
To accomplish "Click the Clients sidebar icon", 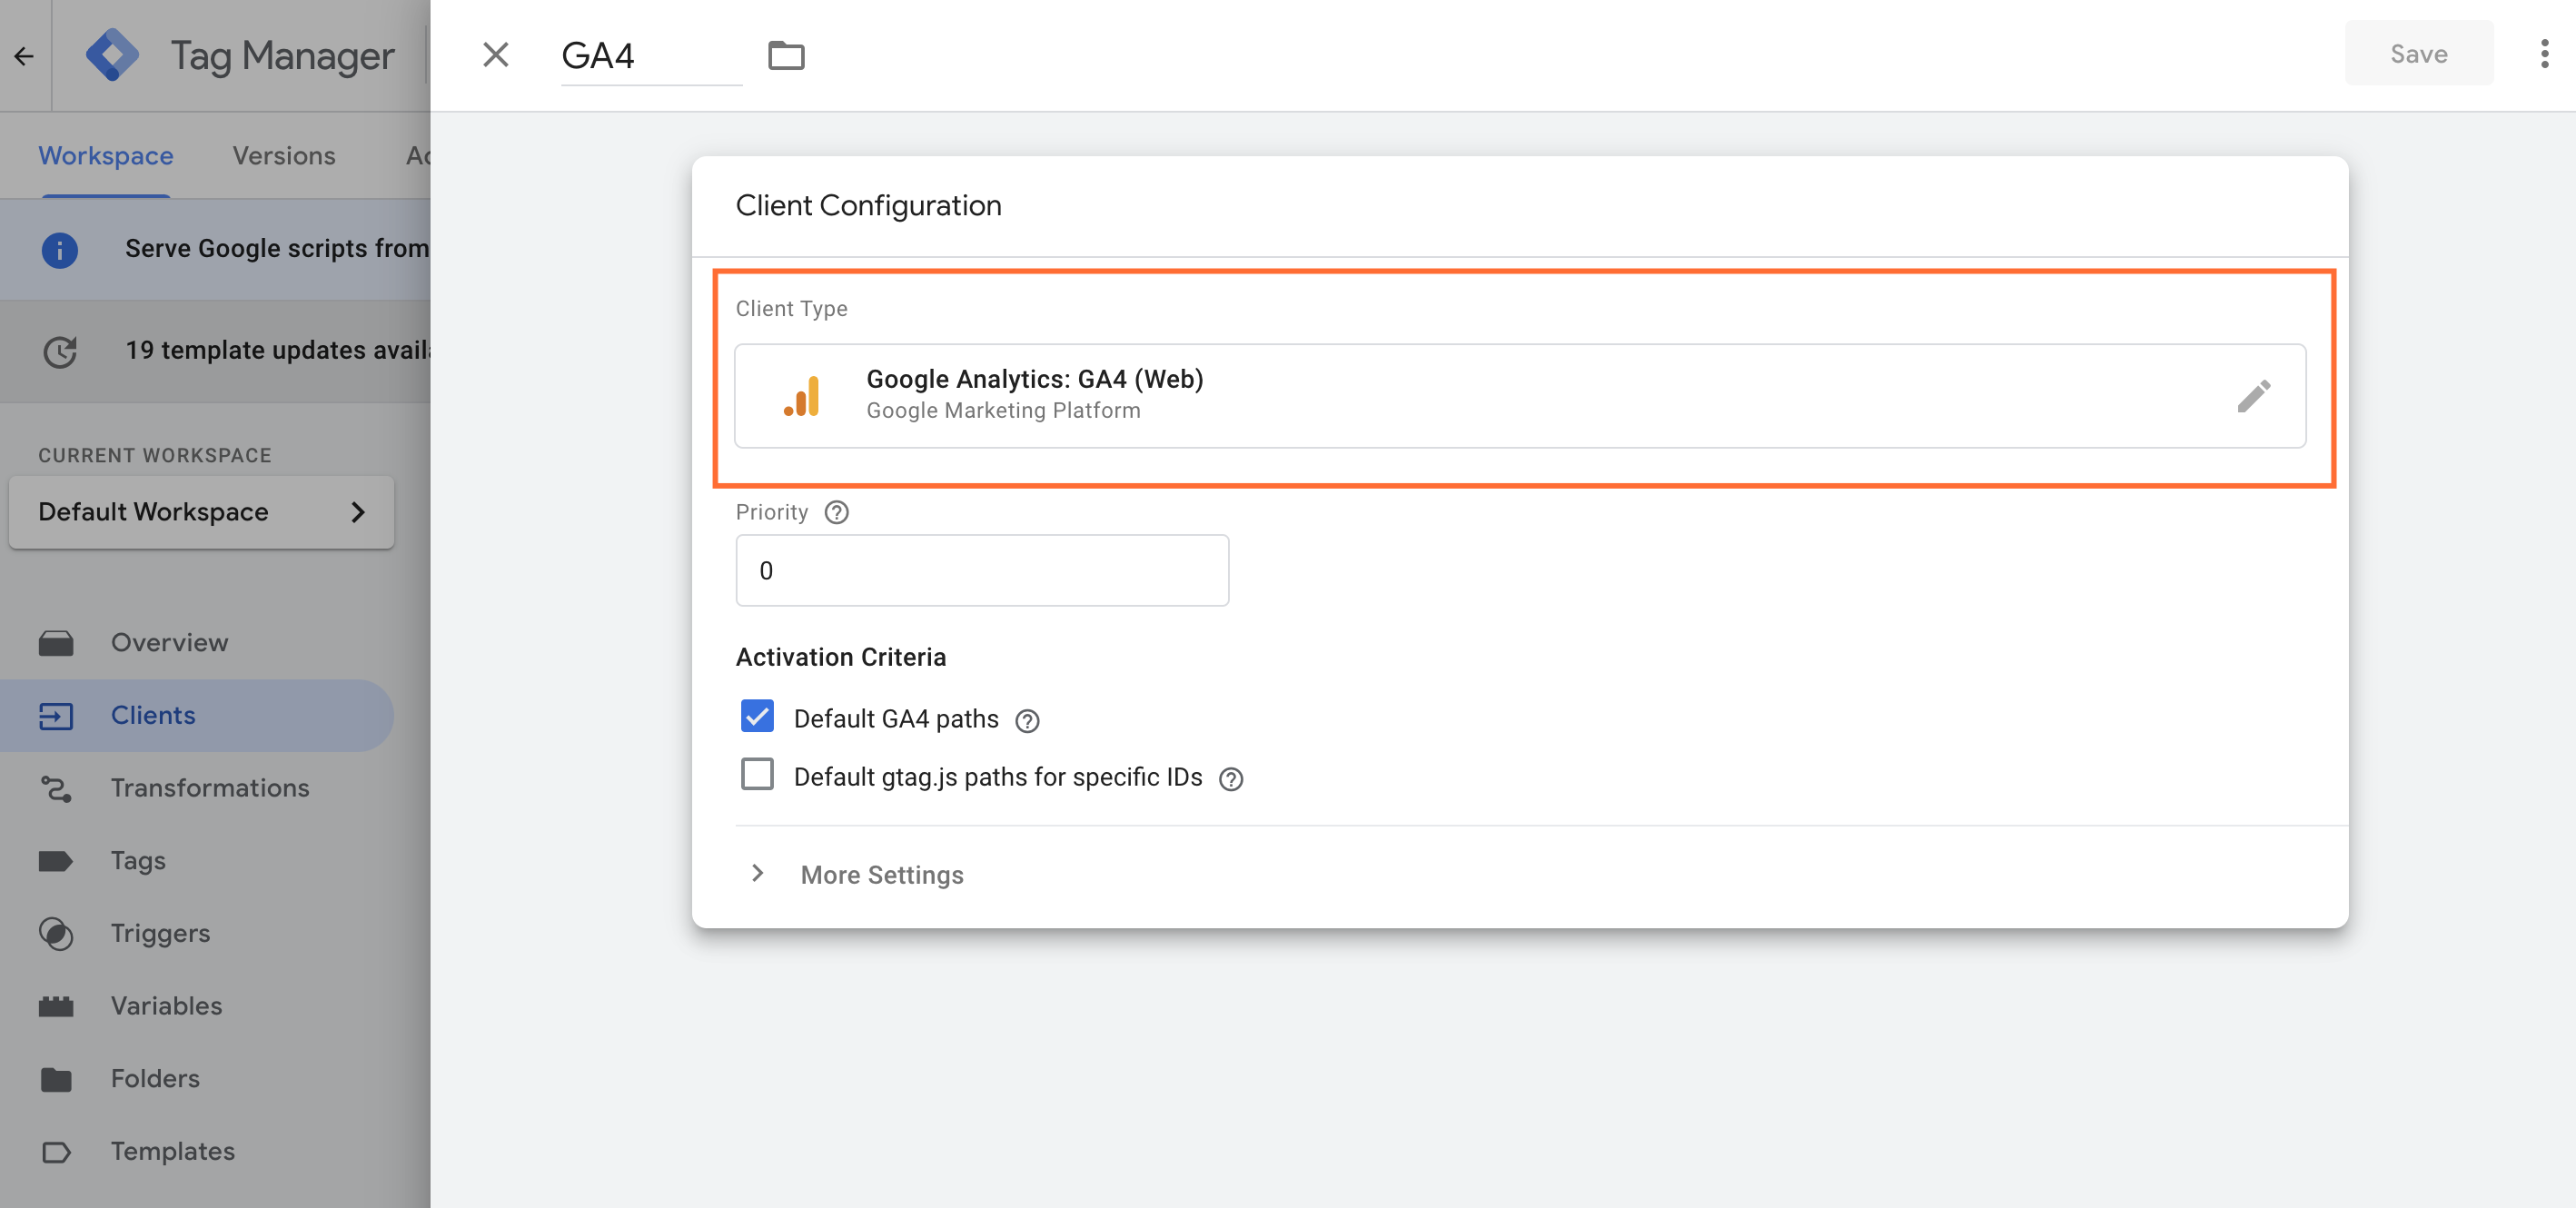I will click(56, 716).
